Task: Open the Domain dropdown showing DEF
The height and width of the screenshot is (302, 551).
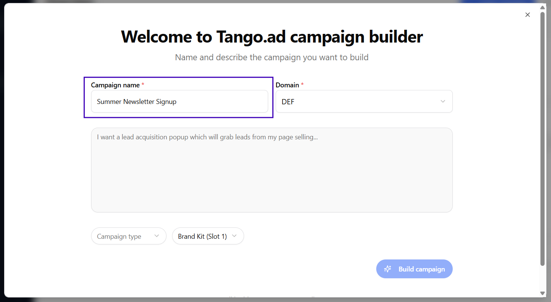Action: point(364,101)
